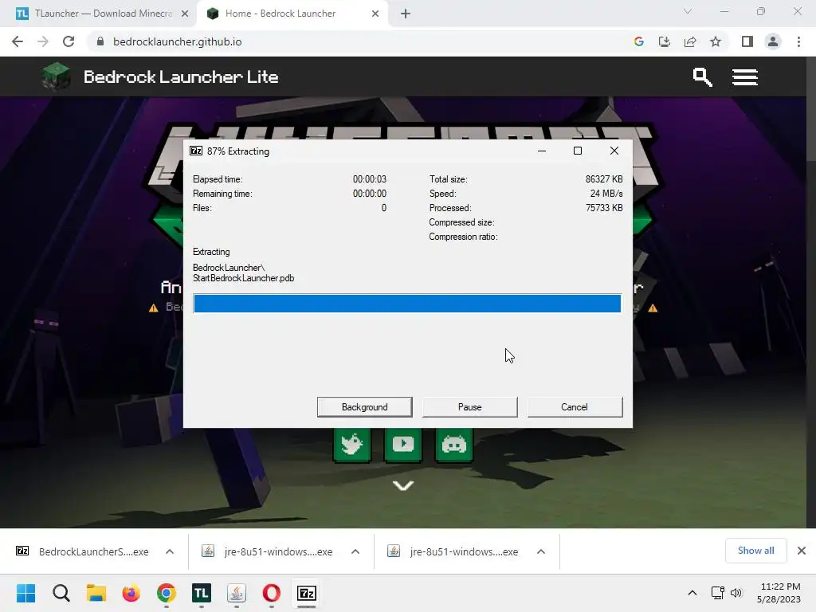Open Opera browser from taskbar
Screen dimensions: 816x612
pos(272,593)
